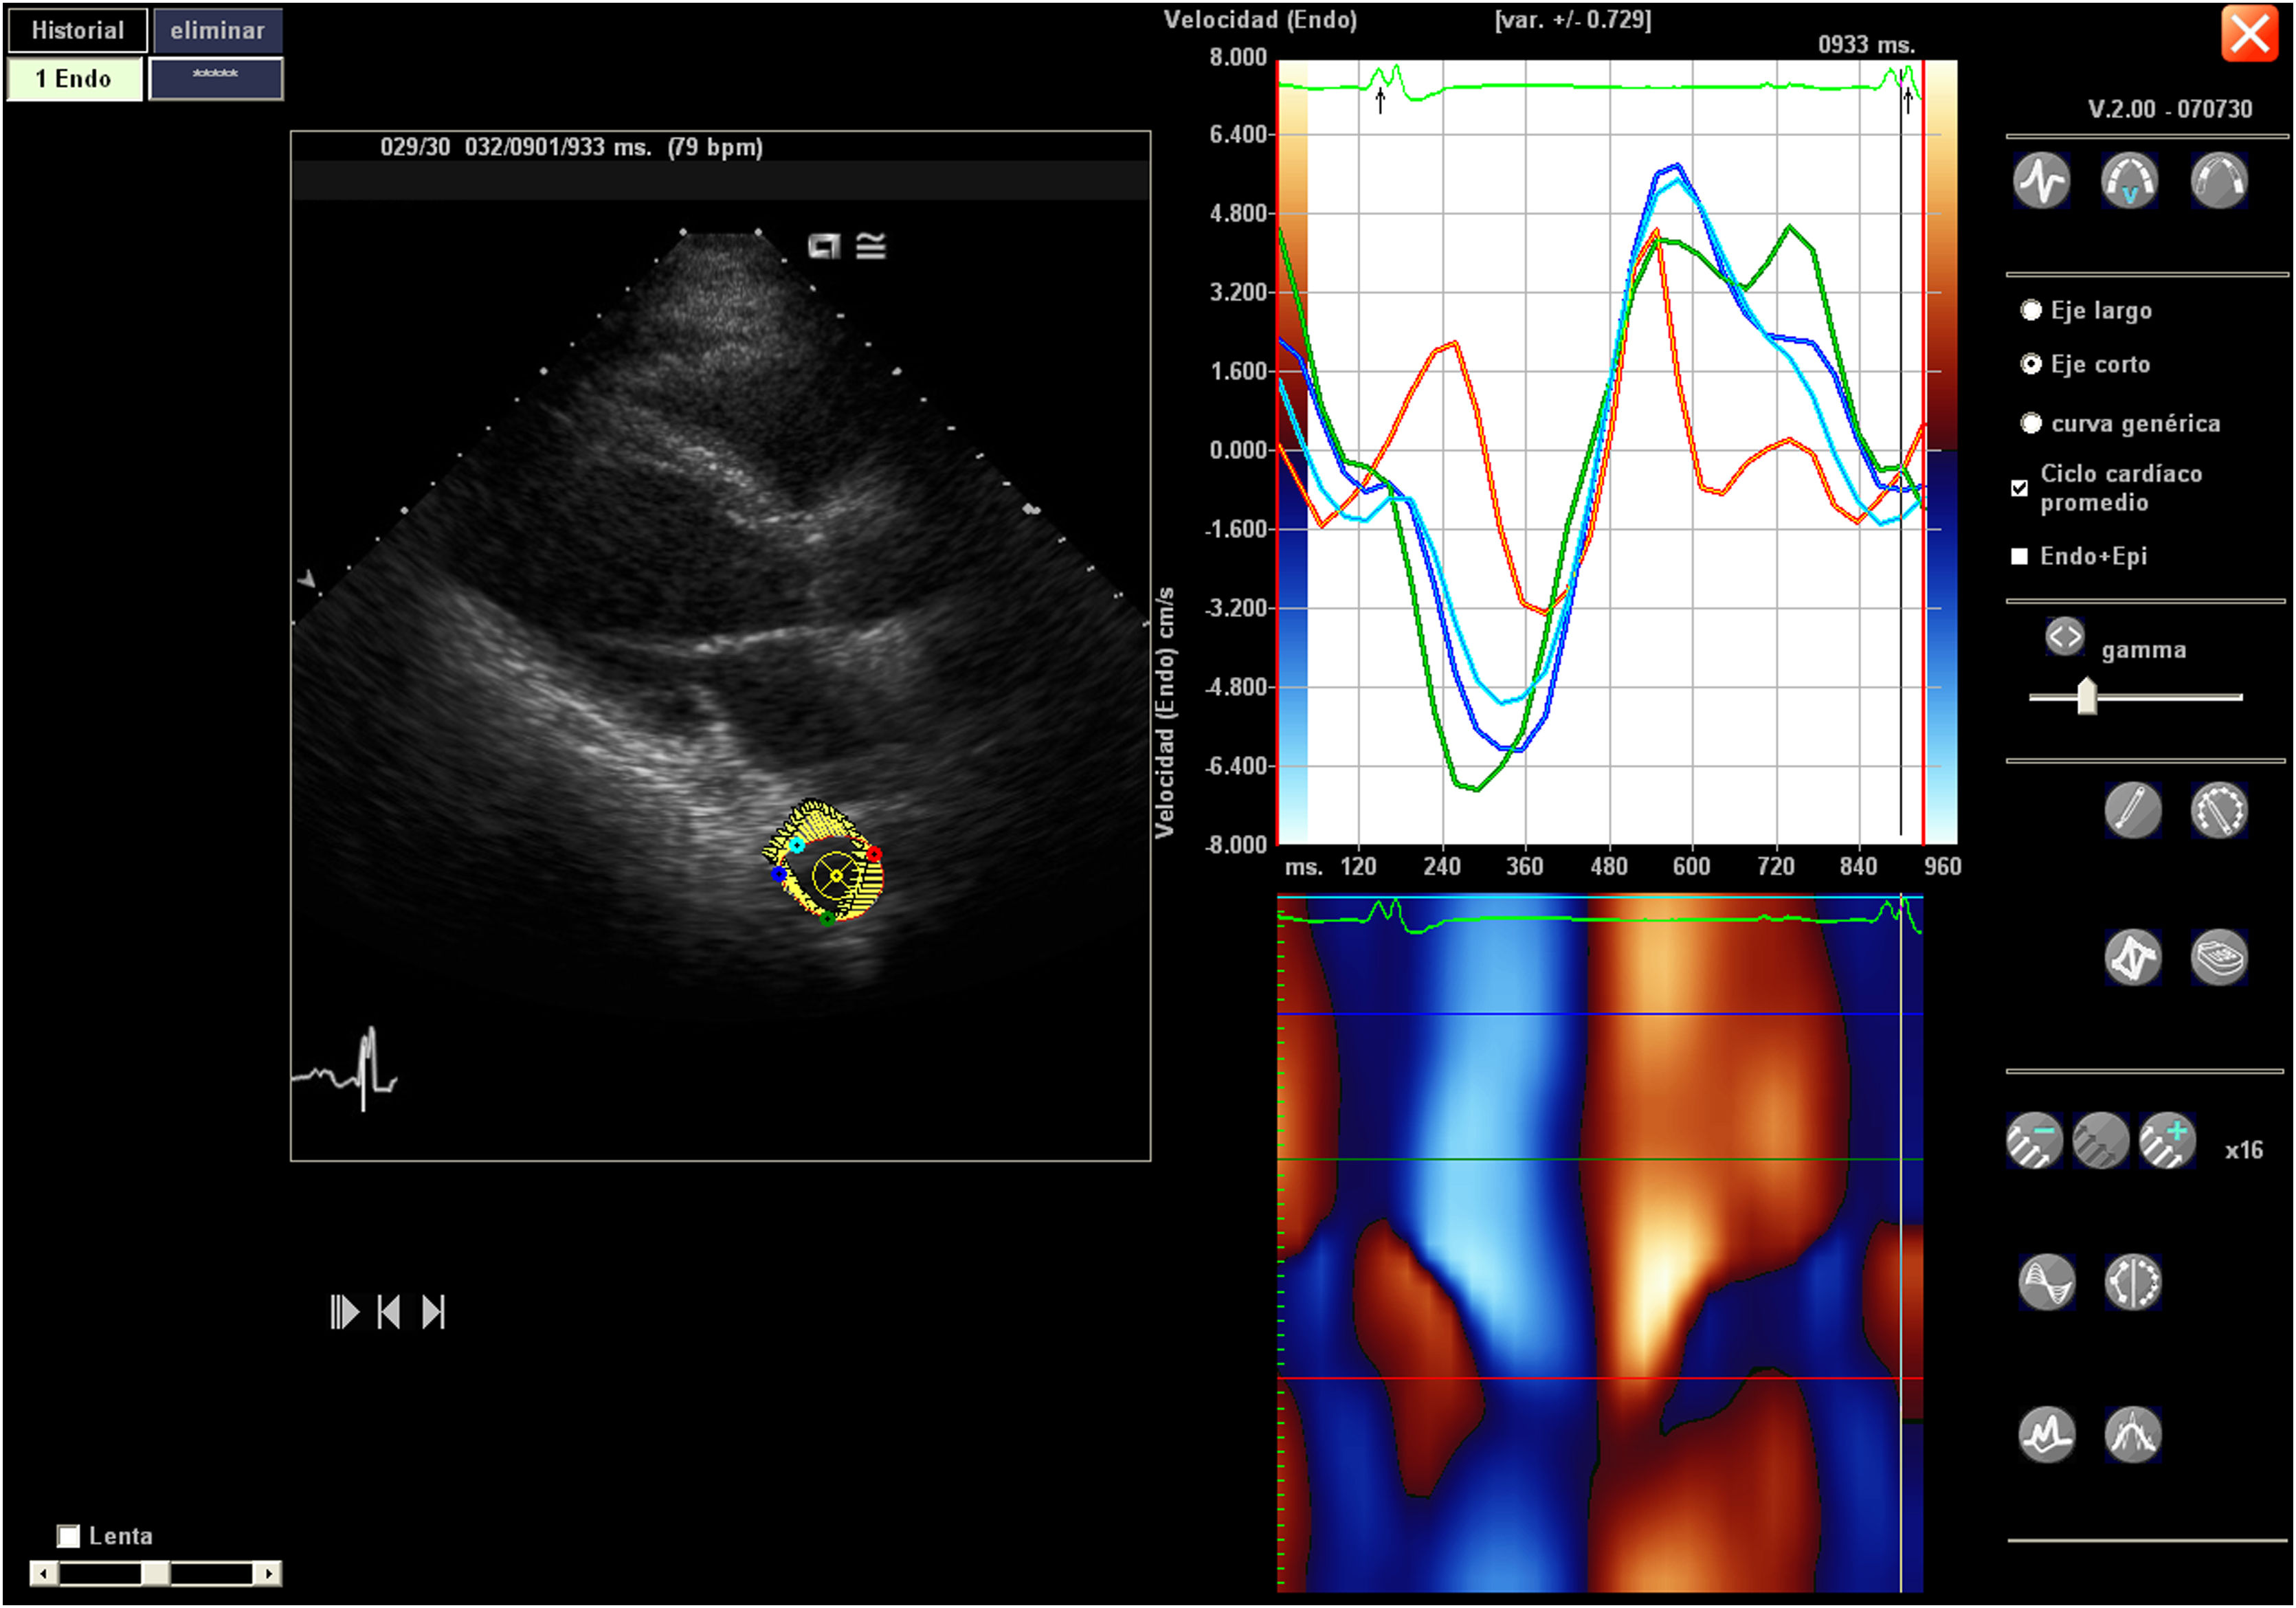
Task: Select the '1 Endo' history entry
Action: click(x=74, y=79)
